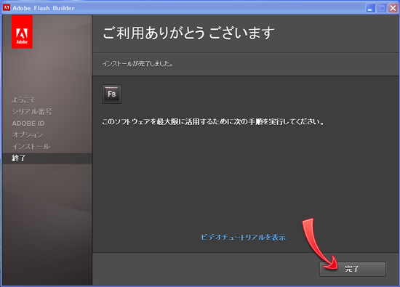Image resolution: width=400 pixels, height=287 pixels.
Task: Close the Adobe Flash Builder installer window
Action: 393,8
